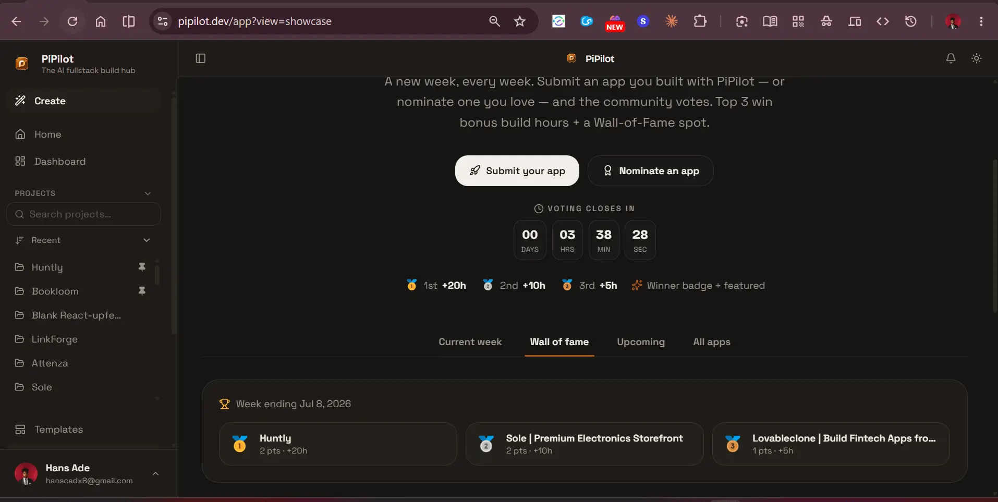Switch theme with the sun icon
This screenshot has height=502, width=998.
977,58
